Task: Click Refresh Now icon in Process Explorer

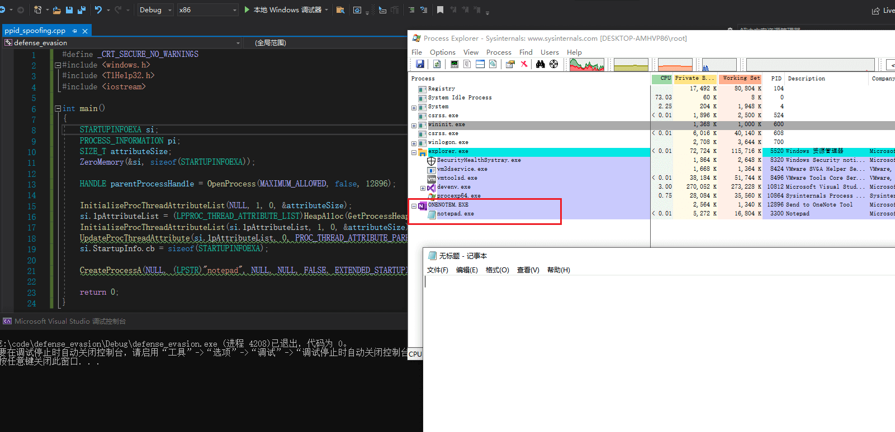Action: [x=437, y=64]
